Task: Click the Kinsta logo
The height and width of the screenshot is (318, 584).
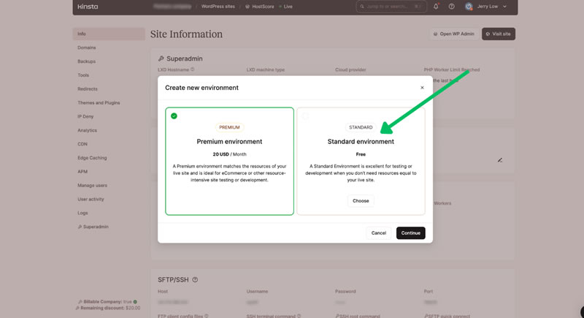Action: 88,7
